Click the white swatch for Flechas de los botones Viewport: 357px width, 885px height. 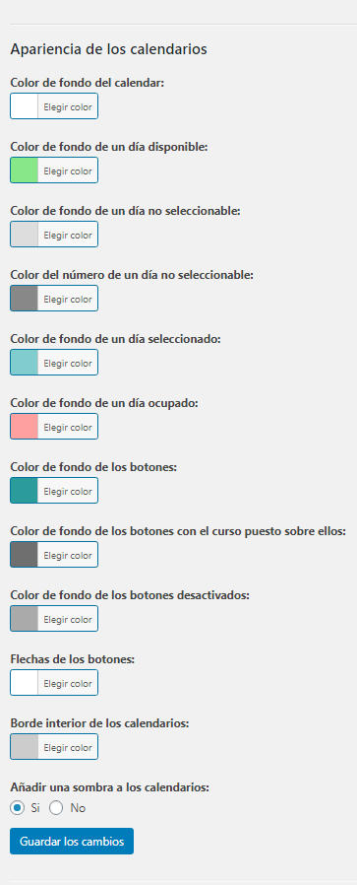coord(25,683)
